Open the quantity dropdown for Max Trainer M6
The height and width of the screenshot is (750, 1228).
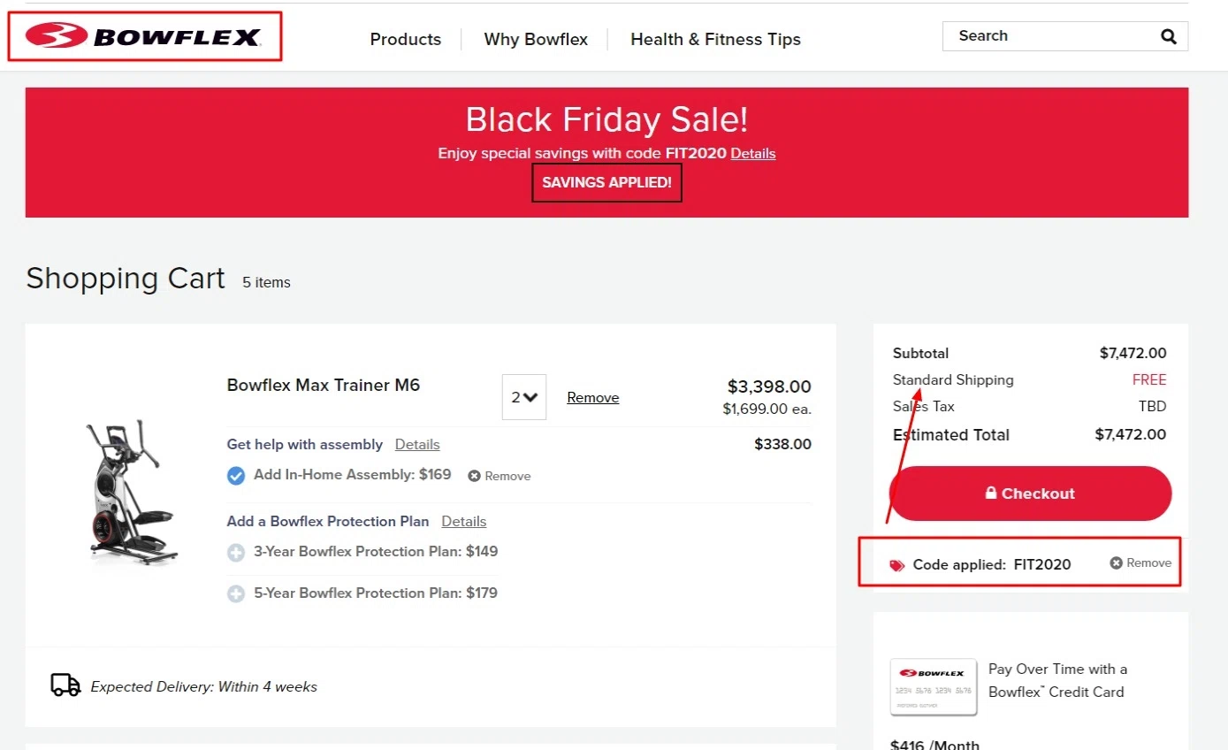click(x=524, y=397)
